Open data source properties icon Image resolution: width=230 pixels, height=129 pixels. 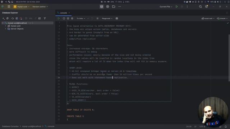7,18
